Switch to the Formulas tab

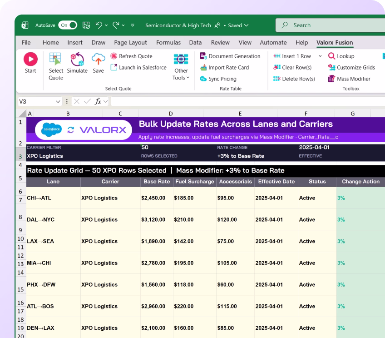pos(168,43)
